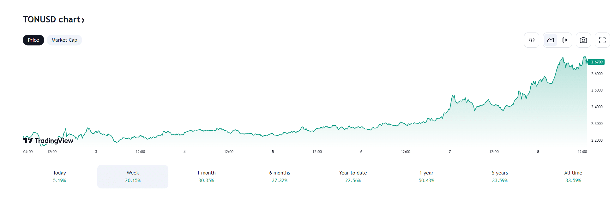Open the embed code icon button
Viewport: 615px width, 201px height.
532,40
